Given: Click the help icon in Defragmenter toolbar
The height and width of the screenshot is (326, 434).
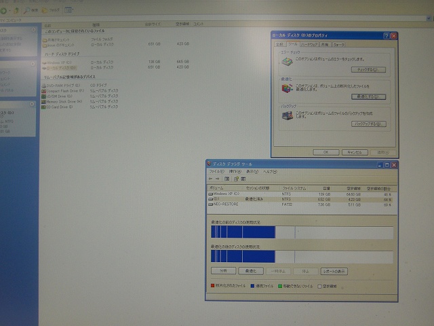Looking at the screenshot, I should coord(236,179).
